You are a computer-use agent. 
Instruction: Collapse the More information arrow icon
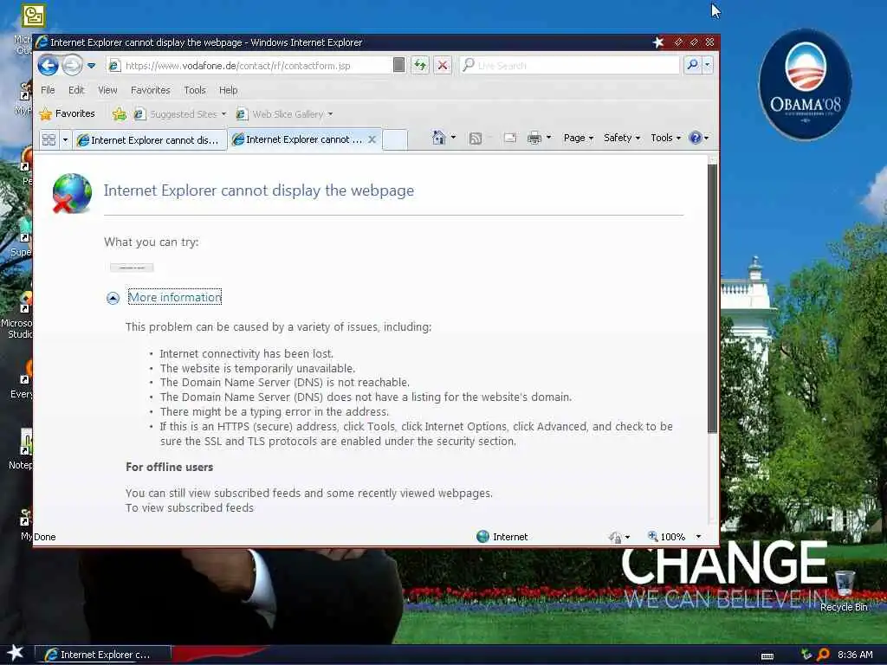click(x=113, y=298)
